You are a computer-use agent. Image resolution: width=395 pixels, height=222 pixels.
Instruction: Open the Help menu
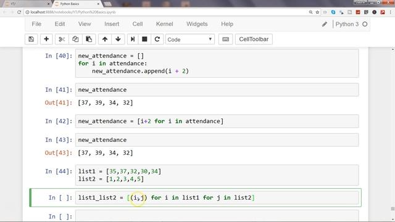pos(227,24)
